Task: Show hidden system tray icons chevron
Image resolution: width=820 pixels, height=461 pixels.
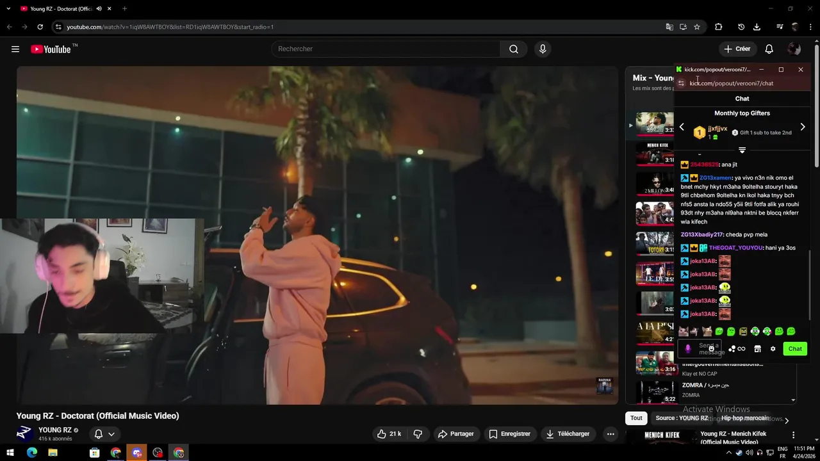Action: 728,453
